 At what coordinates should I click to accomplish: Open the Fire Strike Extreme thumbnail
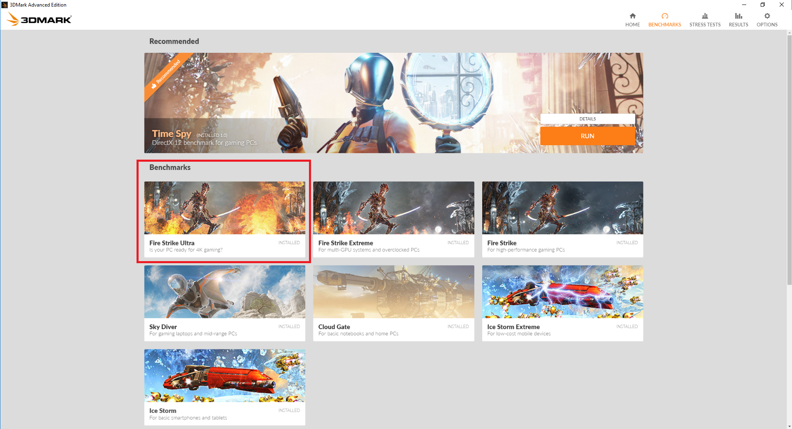[394, 208]
